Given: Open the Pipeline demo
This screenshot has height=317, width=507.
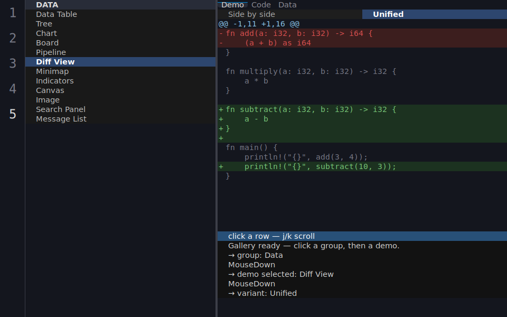Looking at the screenshot, I should pyautogui.click(x=120, y=52).
